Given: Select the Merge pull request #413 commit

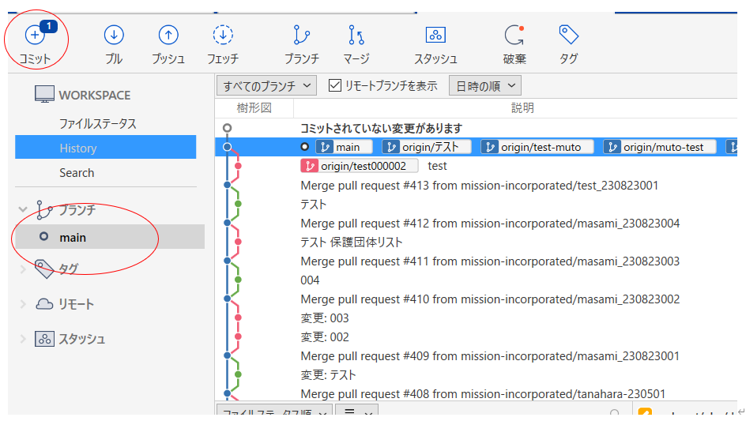Looking at the screenshot, I should [x=479, y=186].
